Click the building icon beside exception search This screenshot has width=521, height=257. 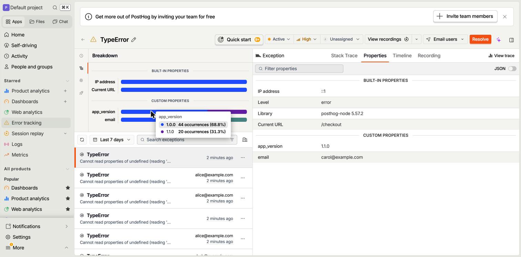pyautogui.click(x=245, y=140)
